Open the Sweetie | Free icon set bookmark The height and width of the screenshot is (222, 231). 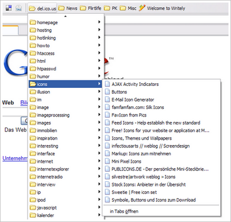tap(161, 192)
